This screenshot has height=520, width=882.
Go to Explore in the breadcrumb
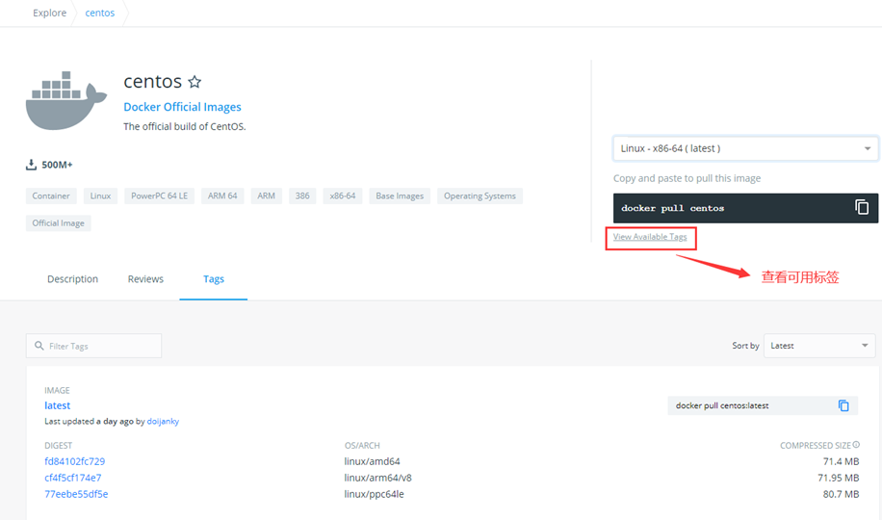click(x=49, y=13)
